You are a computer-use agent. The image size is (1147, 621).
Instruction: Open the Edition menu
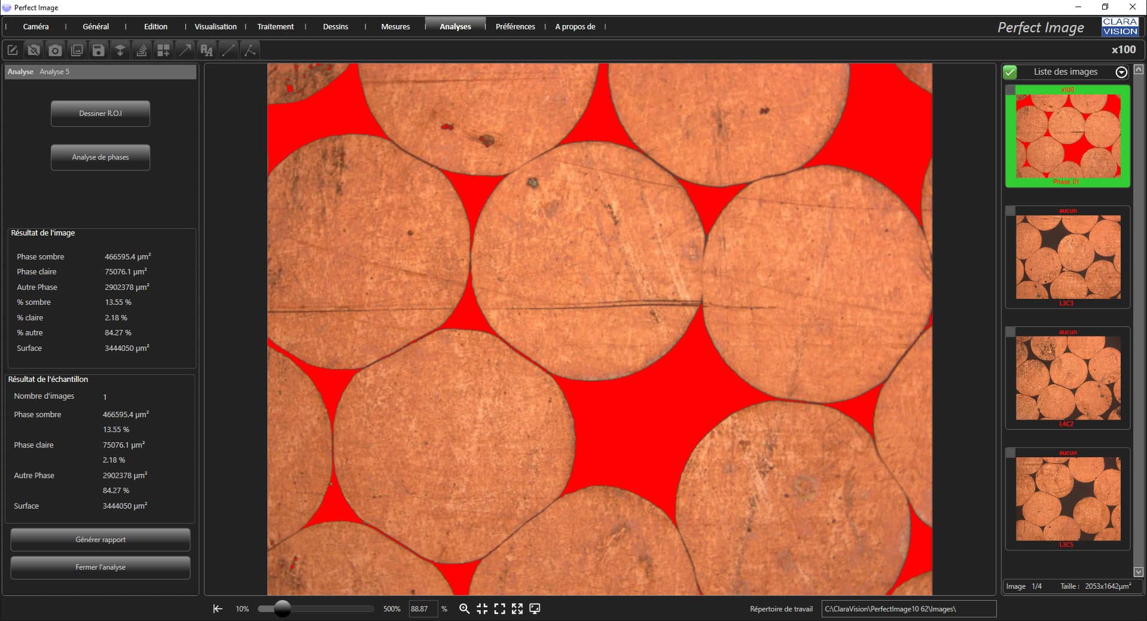[x=155, y=26]
